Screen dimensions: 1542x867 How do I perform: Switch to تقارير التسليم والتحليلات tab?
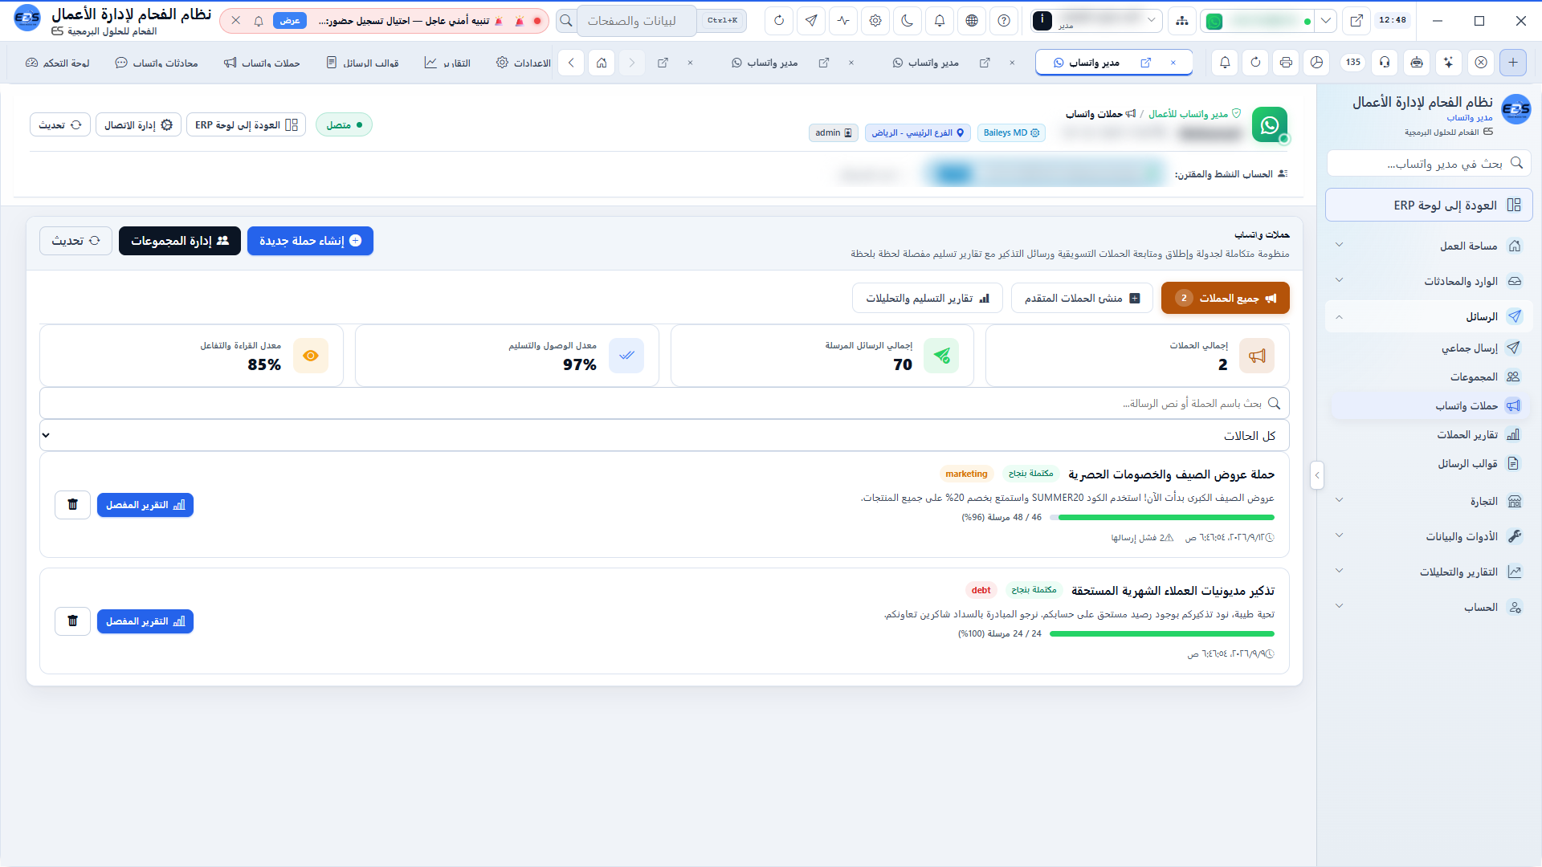point(927,298)
